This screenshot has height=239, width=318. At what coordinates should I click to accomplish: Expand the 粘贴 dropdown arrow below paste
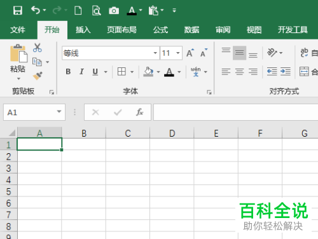[x=18, y=79]
